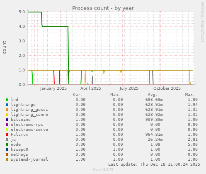Click the 'October 2025' axis label
This screenshot has width=206, height=174.
click(167, 88)
